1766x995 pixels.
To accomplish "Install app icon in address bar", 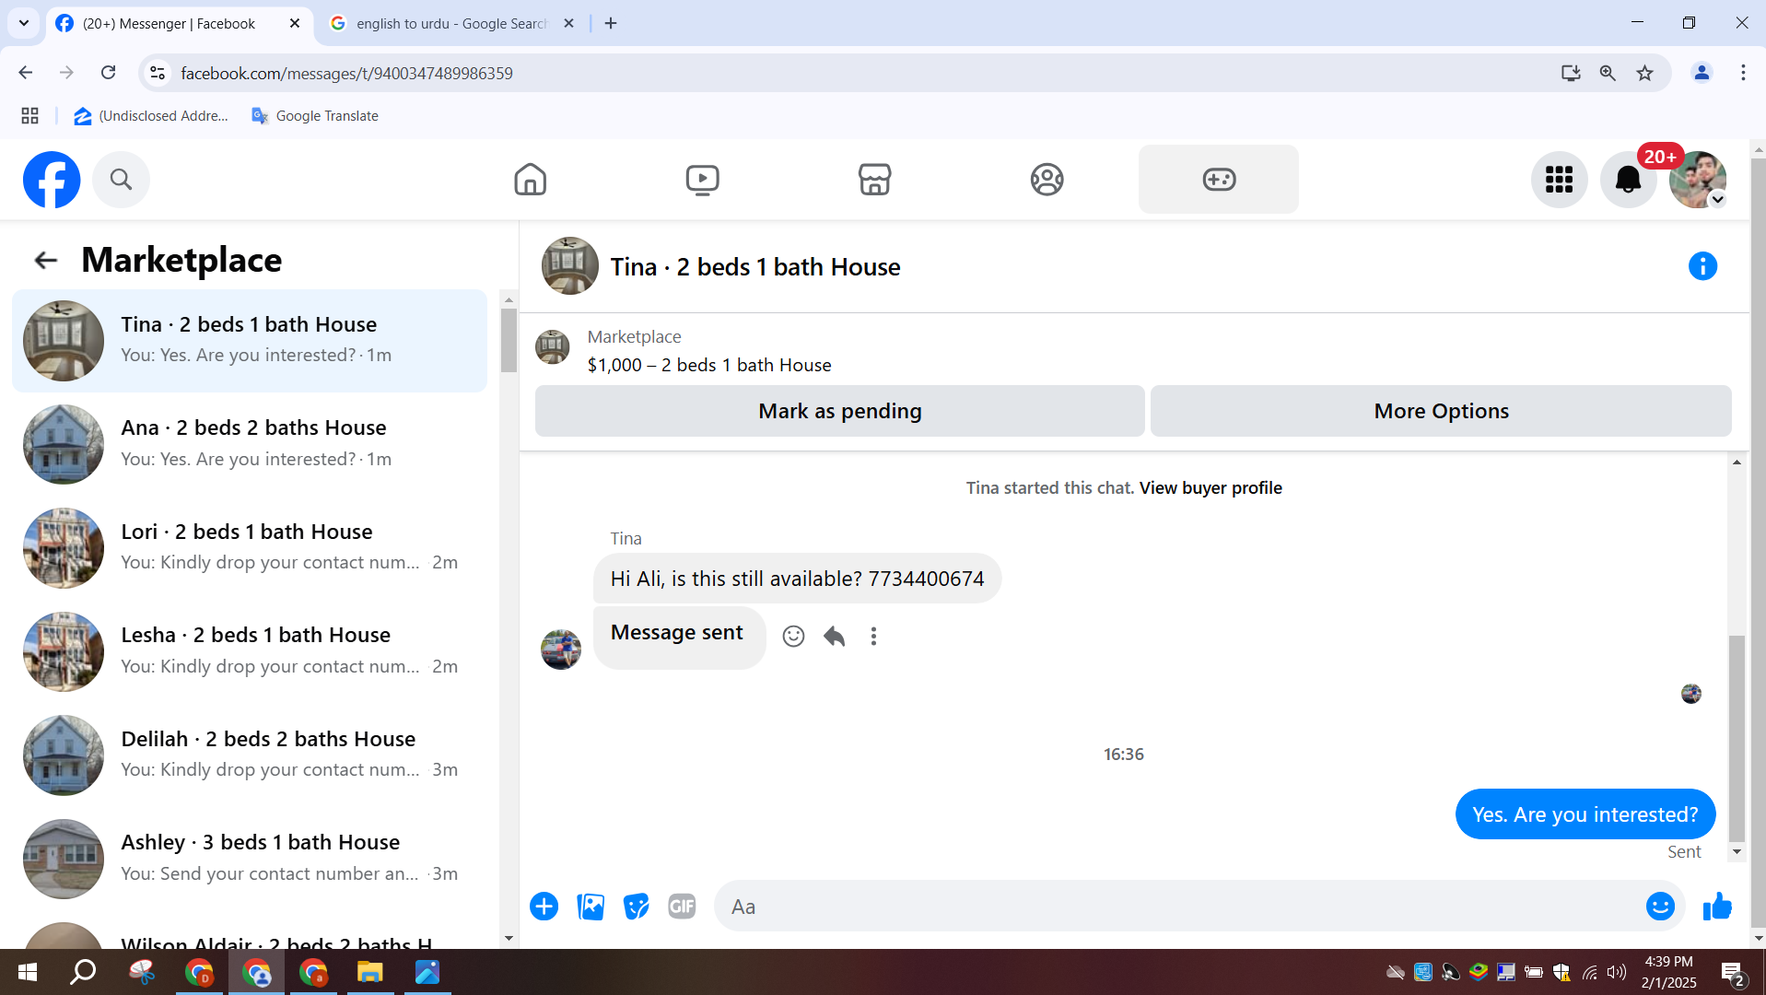I will coord(1571,73).
